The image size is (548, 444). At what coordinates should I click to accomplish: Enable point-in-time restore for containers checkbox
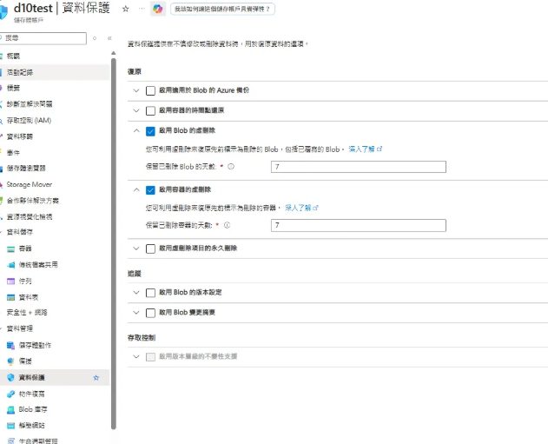(150, 111)
